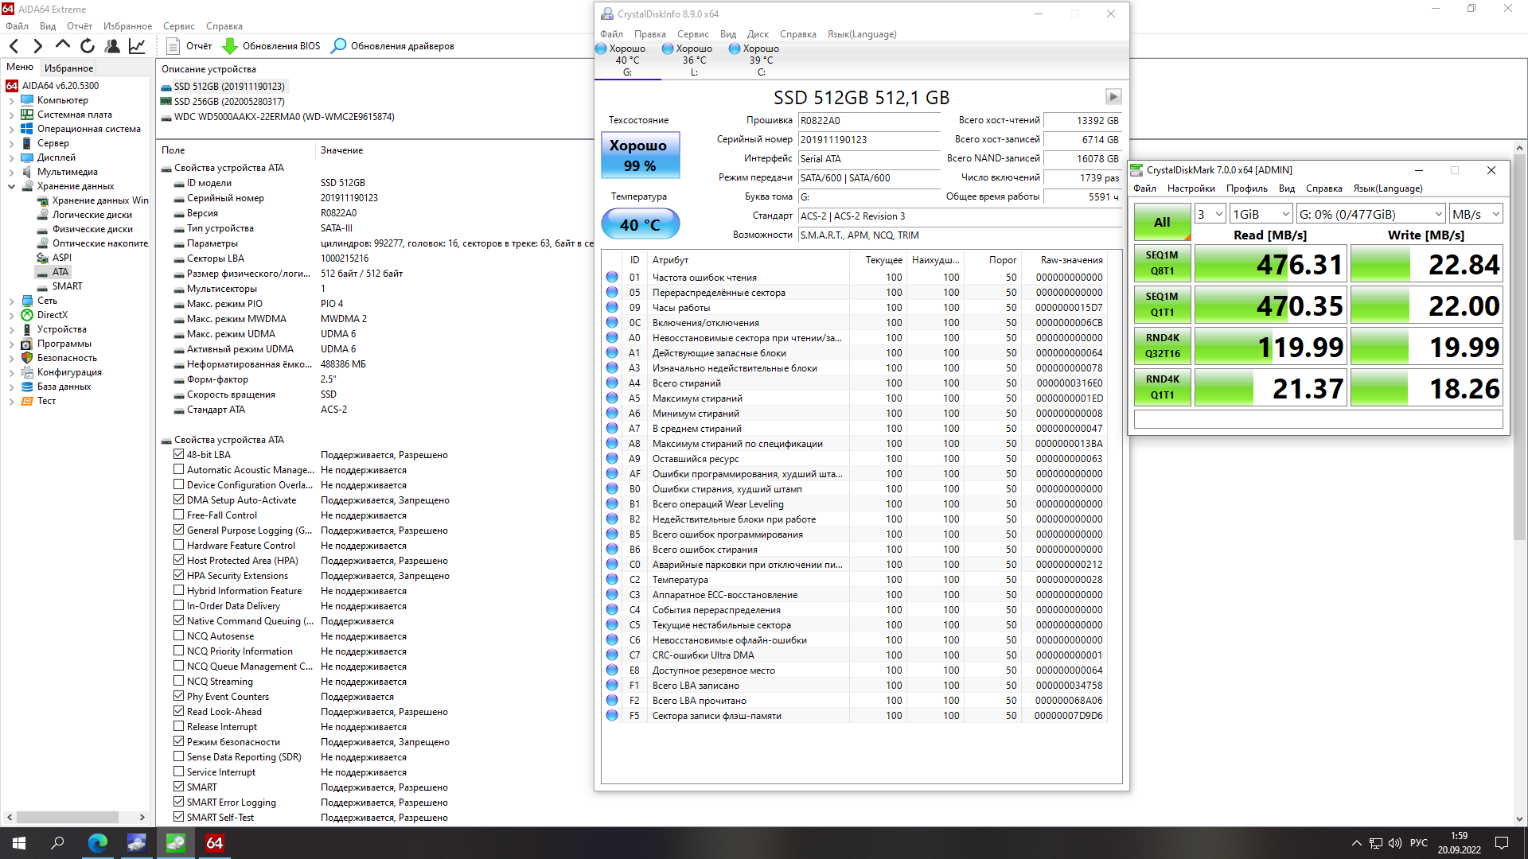Open the G: drive selection dropdown
Viewport: 1528px width, 859px height.
(x=1370, y=215)
